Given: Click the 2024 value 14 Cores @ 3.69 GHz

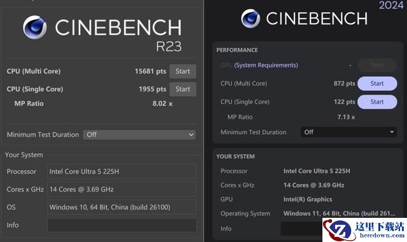Looking at the screenshot, I should click(x=314, y=185).
